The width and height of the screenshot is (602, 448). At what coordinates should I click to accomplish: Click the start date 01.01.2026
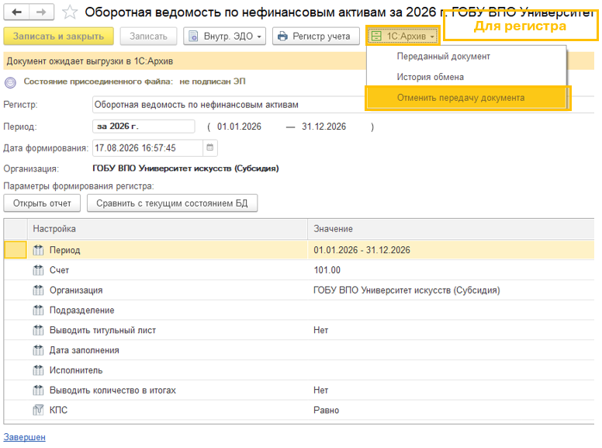coord(239,127)
